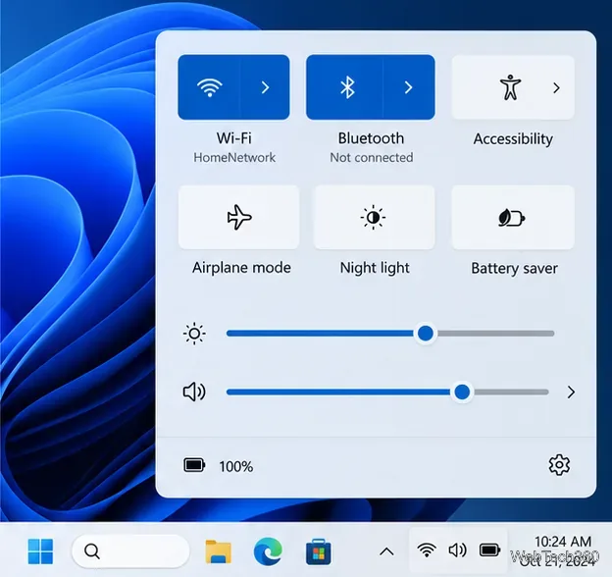Click the HomeNetwork network name

point(234,158)
